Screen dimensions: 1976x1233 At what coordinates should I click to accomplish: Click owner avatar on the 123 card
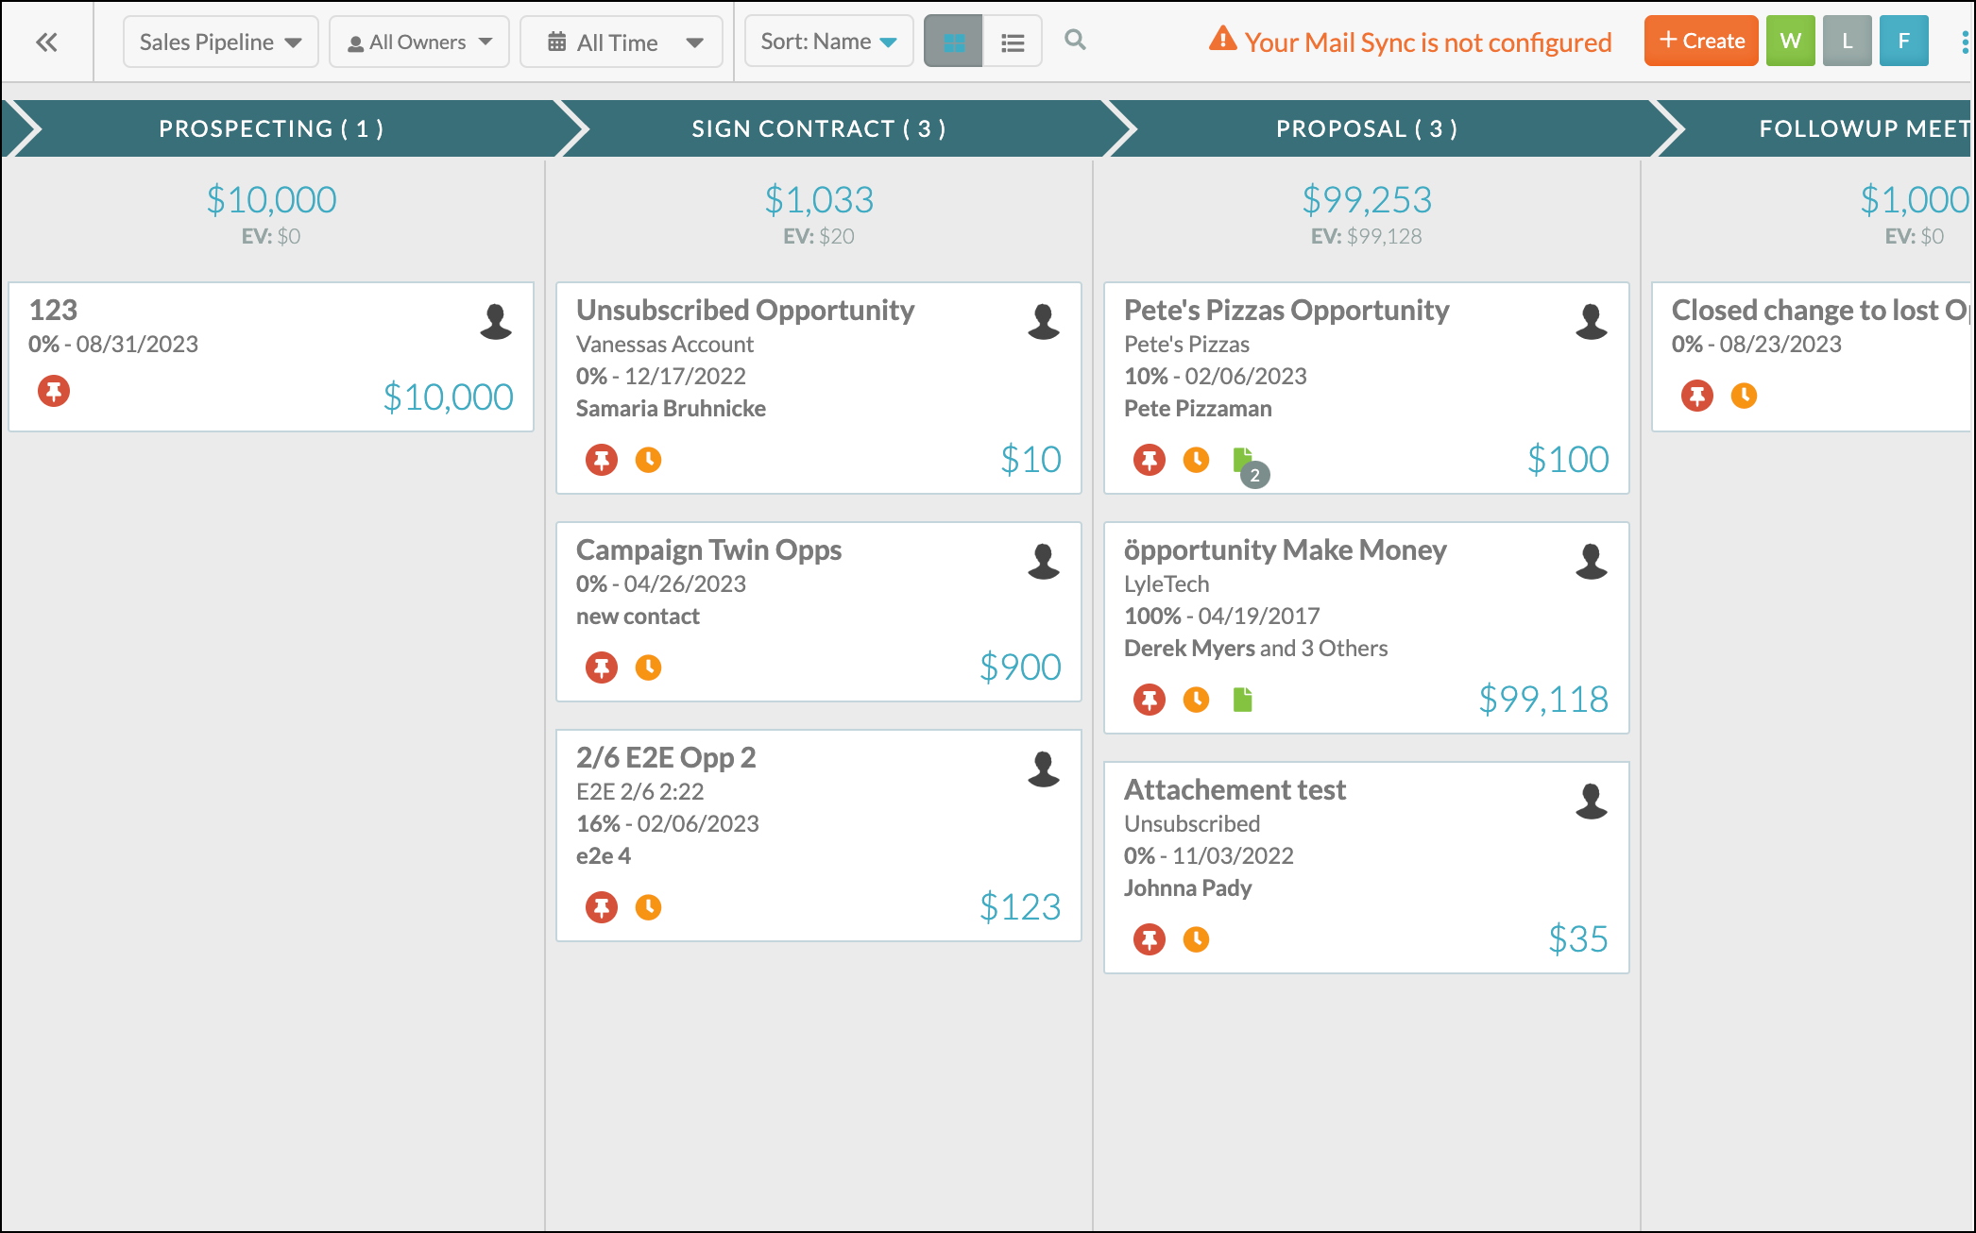pos(496,321)
